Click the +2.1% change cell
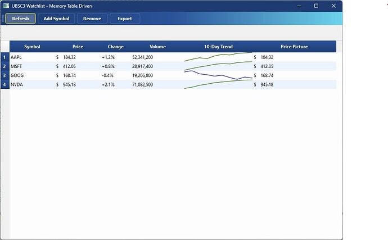 (x=116, y=85)
